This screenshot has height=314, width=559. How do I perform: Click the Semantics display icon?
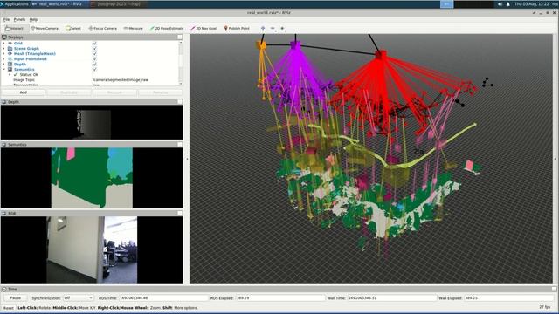(10, 70)
